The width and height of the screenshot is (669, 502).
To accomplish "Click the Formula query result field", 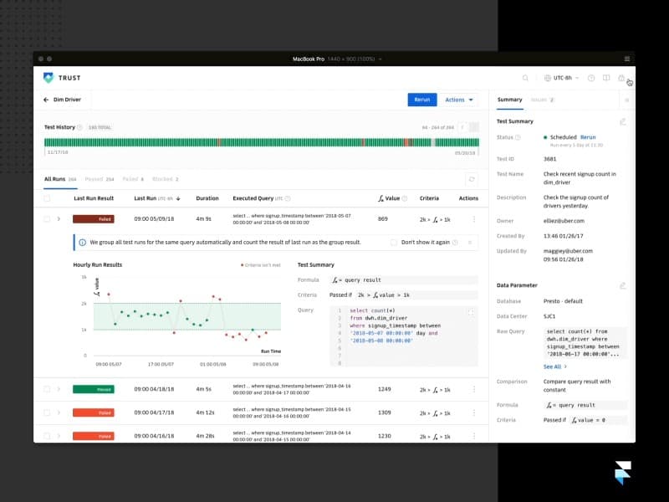I will (x=404, y=280).
